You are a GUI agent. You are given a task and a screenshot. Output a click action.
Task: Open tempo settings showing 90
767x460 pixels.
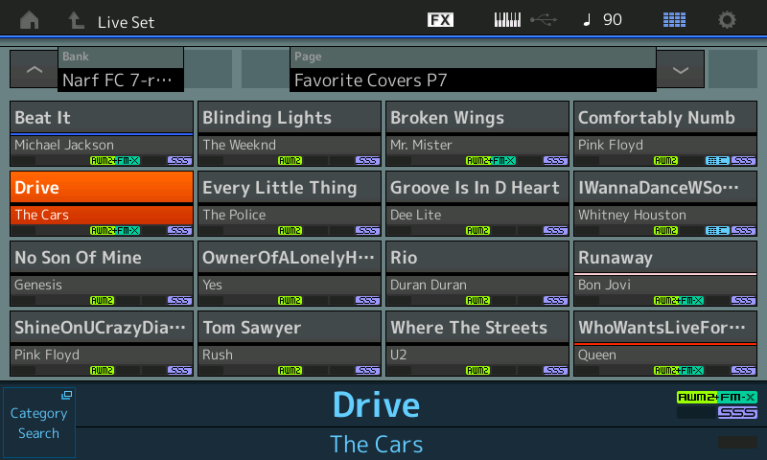pos(602,20)
